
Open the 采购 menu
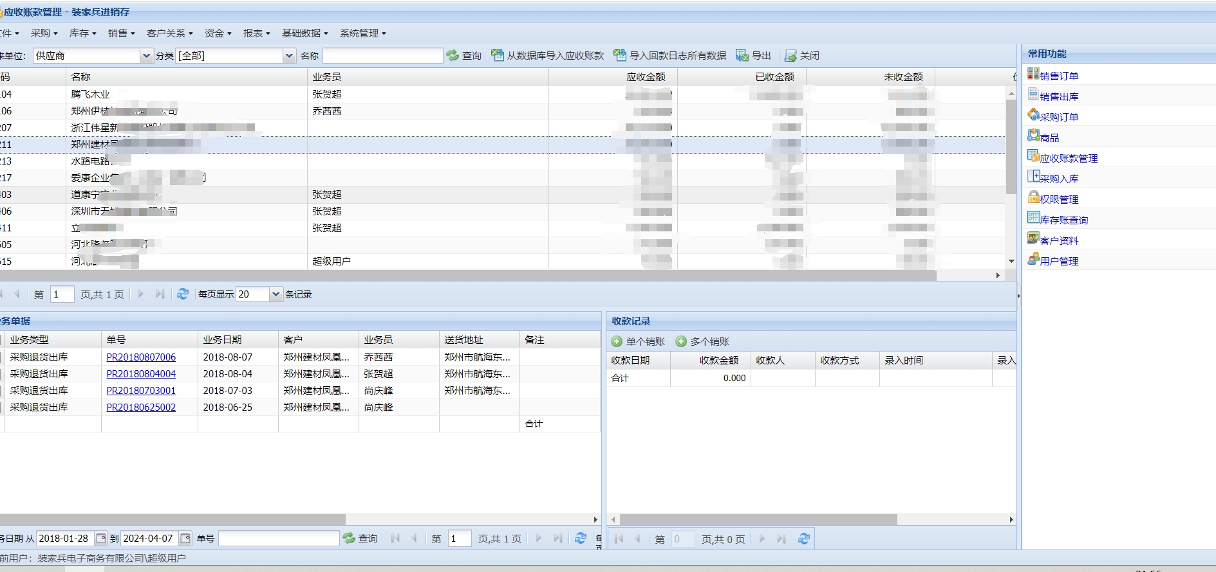click(x=44, y=33)
